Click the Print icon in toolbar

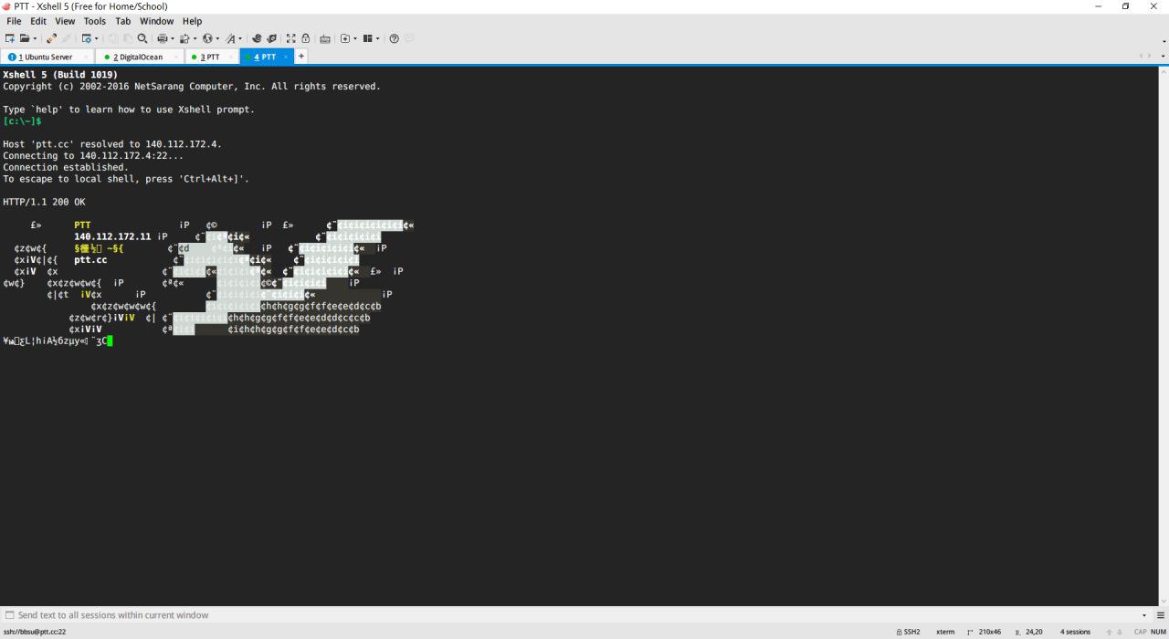163,38
